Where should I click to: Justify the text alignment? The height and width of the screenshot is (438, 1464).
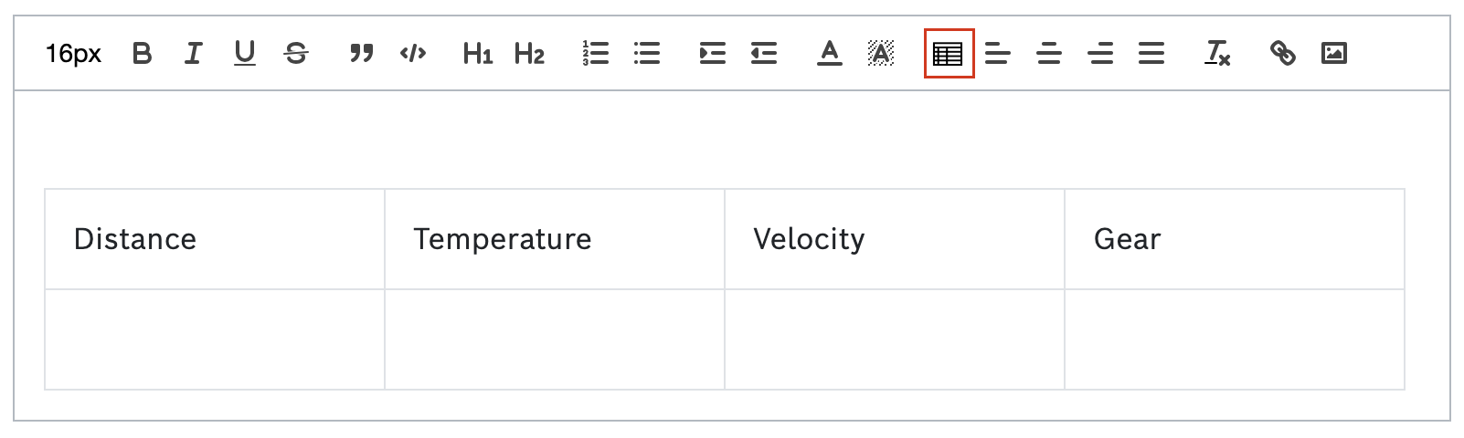1151,54
